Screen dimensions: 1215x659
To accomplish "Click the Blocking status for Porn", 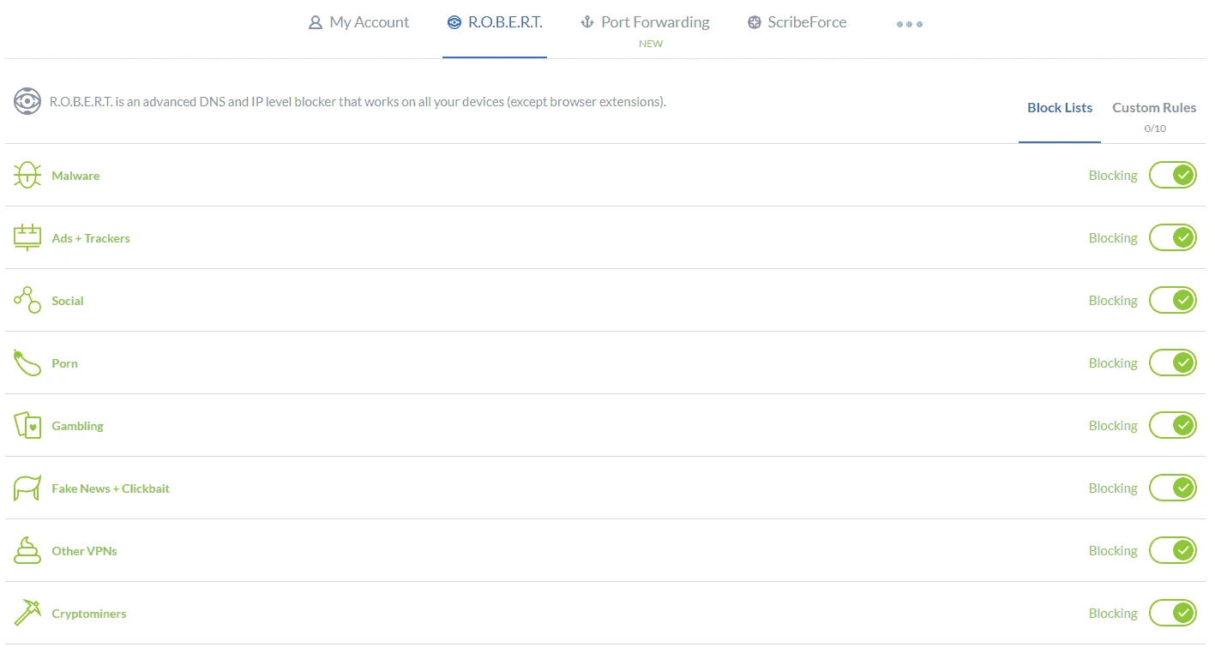I will (1113, 362).
